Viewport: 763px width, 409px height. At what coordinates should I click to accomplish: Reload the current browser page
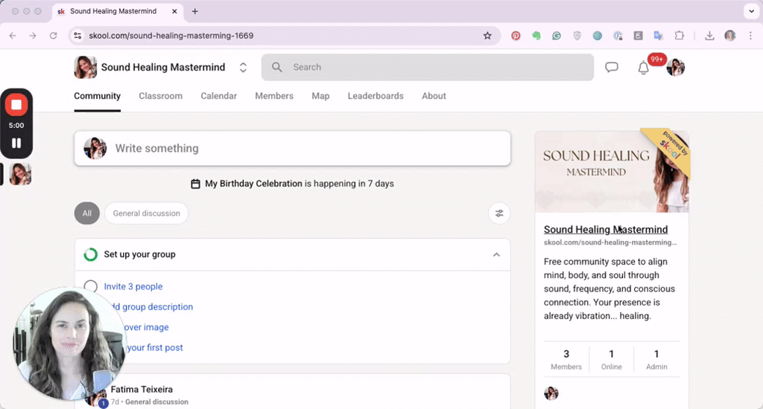tap(53, 36)
